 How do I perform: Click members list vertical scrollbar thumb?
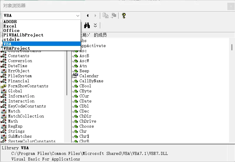coord(232,47)
